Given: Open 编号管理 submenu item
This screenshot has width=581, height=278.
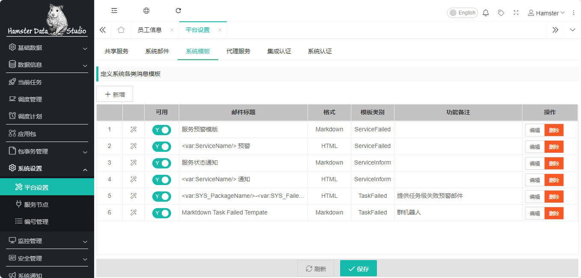Looking at the screenshot, I should (x=47, y=222).
